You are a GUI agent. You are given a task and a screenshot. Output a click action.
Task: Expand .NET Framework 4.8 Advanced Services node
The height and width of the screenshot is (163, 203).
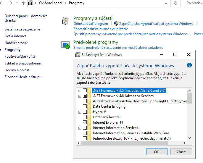[80, 96]
